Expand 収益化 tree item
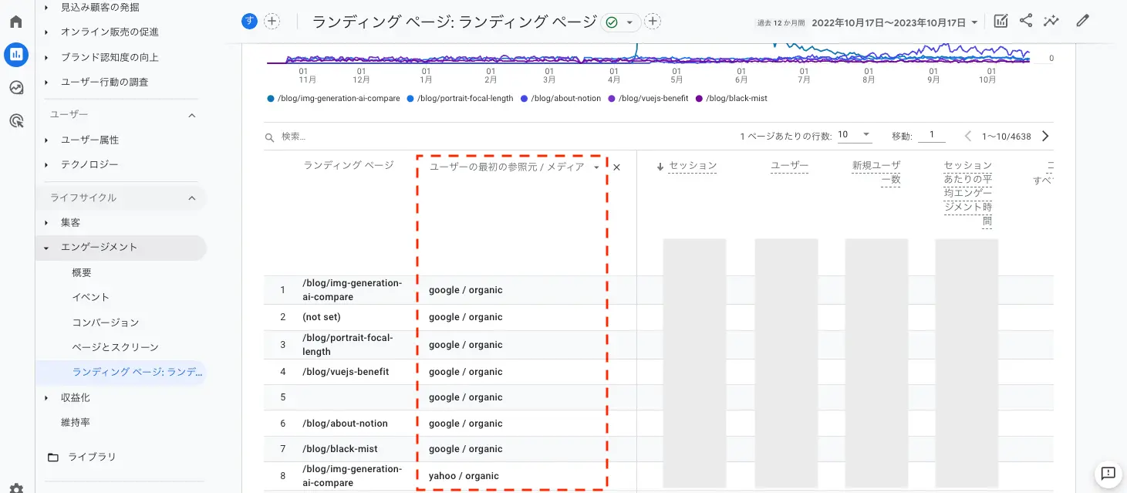The height and width of the screenshot is (493, 1127). pyautogui.click(x=46, y=398)
